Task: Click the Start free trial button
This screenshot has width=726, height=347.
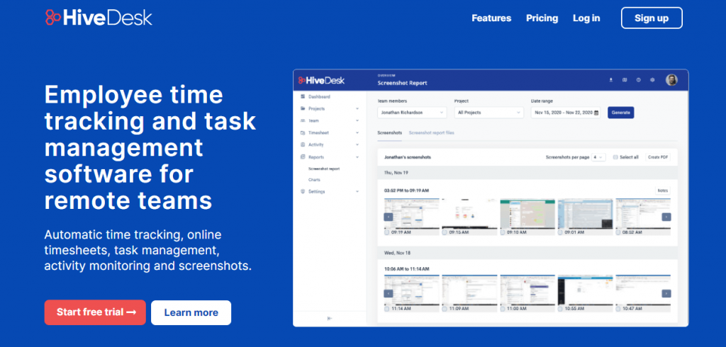Action: (x=95, y=312)
